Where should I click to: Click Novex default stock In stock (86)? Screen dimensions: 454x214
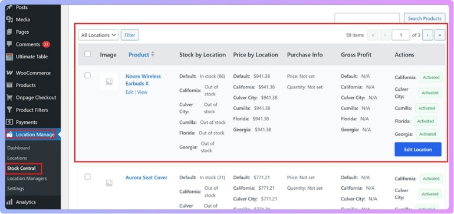tap(212, 77)
